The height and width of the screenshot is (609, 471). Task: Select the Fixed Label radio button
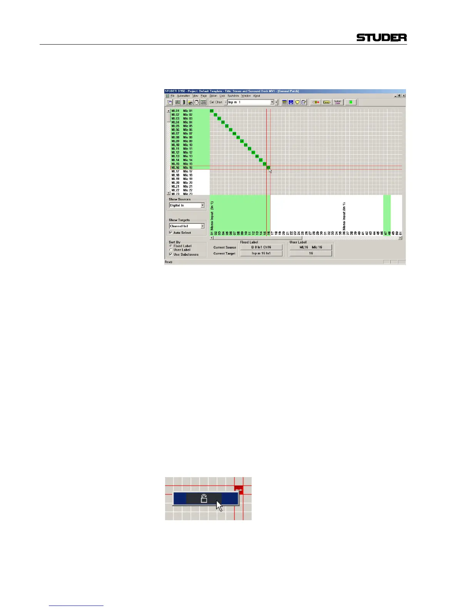170,246
